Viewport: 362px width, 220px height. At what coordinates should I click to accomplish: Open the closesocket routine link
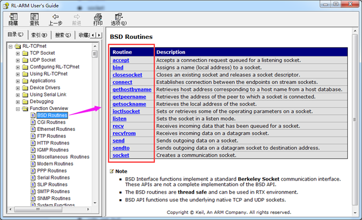click(x=127, y=74)
